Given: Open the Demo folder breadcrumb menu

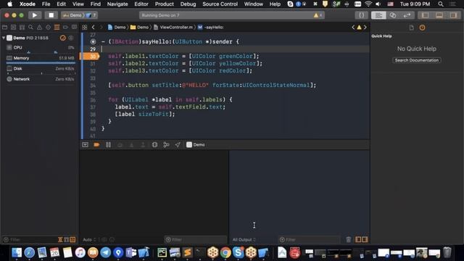Looking at the screenshot, I should coord(140,28).
